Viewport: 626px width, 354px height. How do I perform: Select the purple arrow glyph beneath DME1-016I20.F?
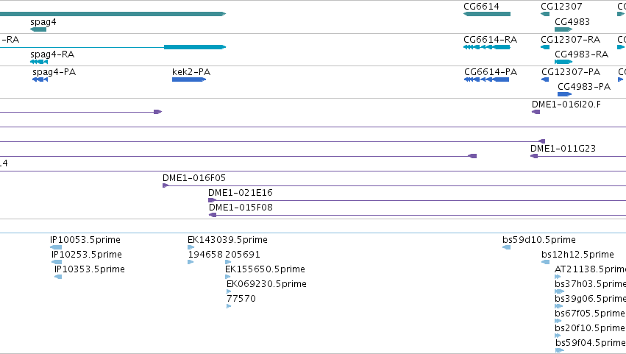[536, 112]
